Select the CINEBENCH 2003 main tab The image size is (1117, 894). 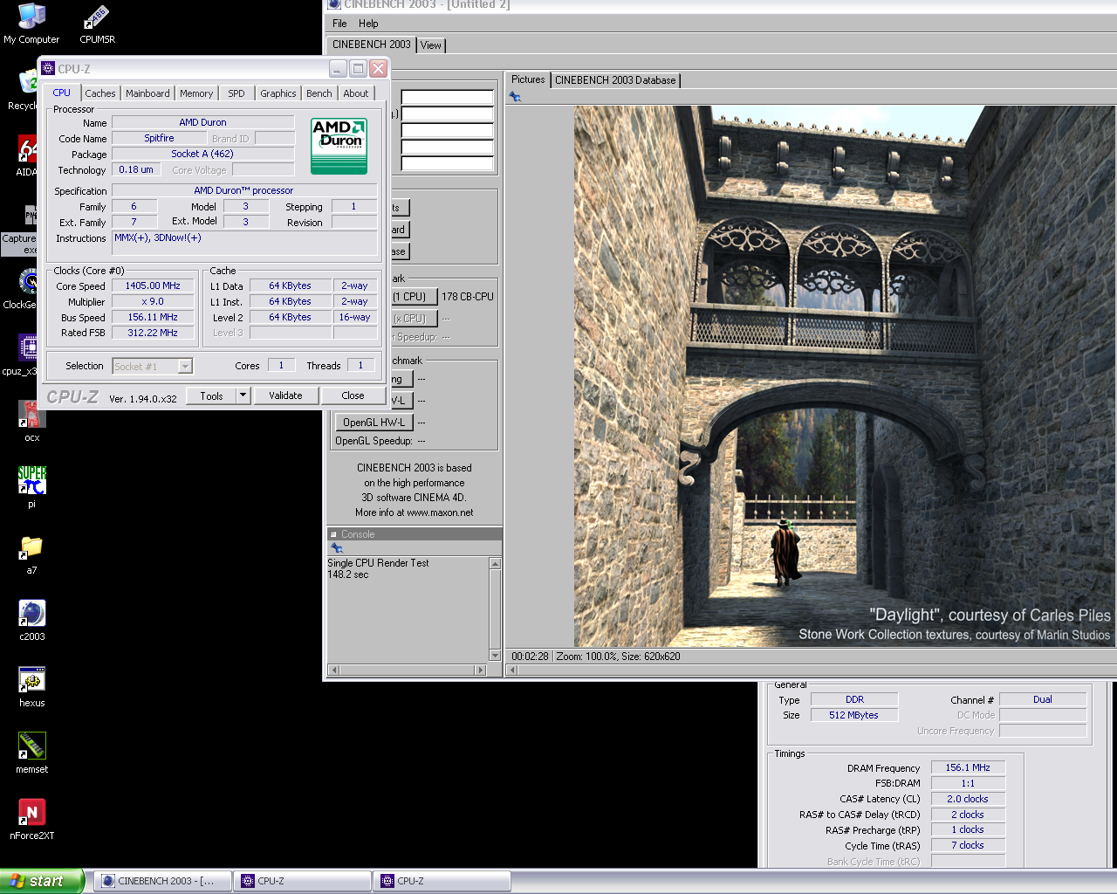[372, 45]
